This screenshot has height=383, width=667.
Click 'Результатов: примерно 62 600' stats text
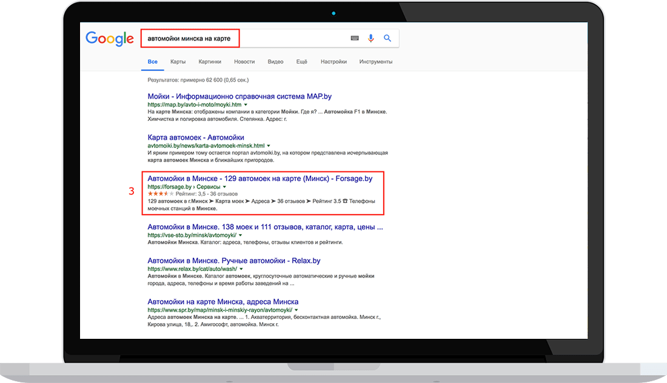pos(198,80)
